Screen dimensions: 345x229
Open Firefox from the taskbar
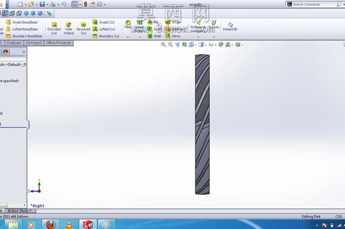51,225
